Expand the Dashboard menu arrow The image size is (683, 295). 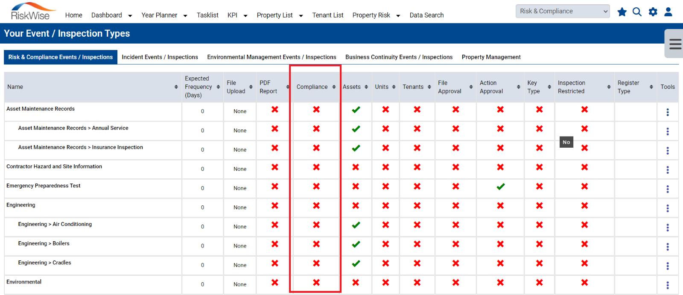click(x=130, y=16)
